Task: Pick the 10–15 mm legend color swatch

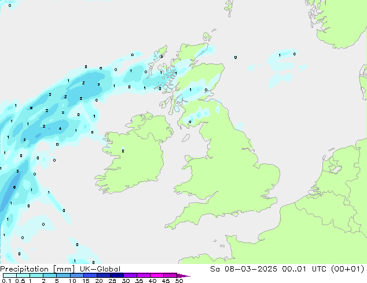Action: 76,275
